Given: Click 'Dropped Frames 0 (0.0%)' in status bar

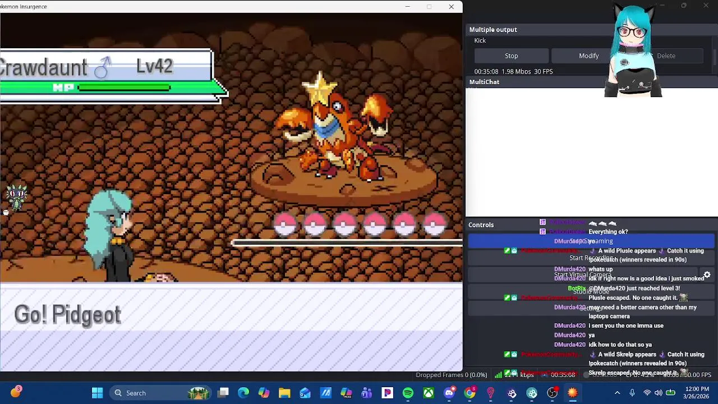Looking at the screenshot, I should click(452, 375).
